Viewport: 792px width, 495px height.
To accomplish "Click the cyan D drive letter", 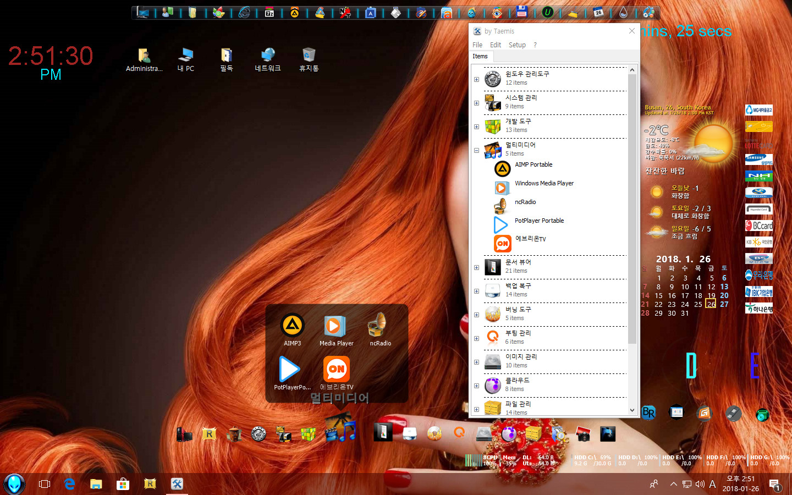I will [691, 365].
